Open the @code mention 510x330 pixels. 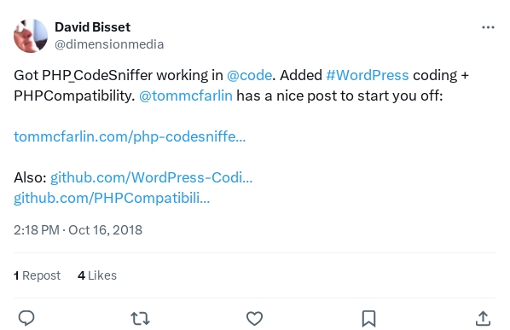click(x=249, y=75)
